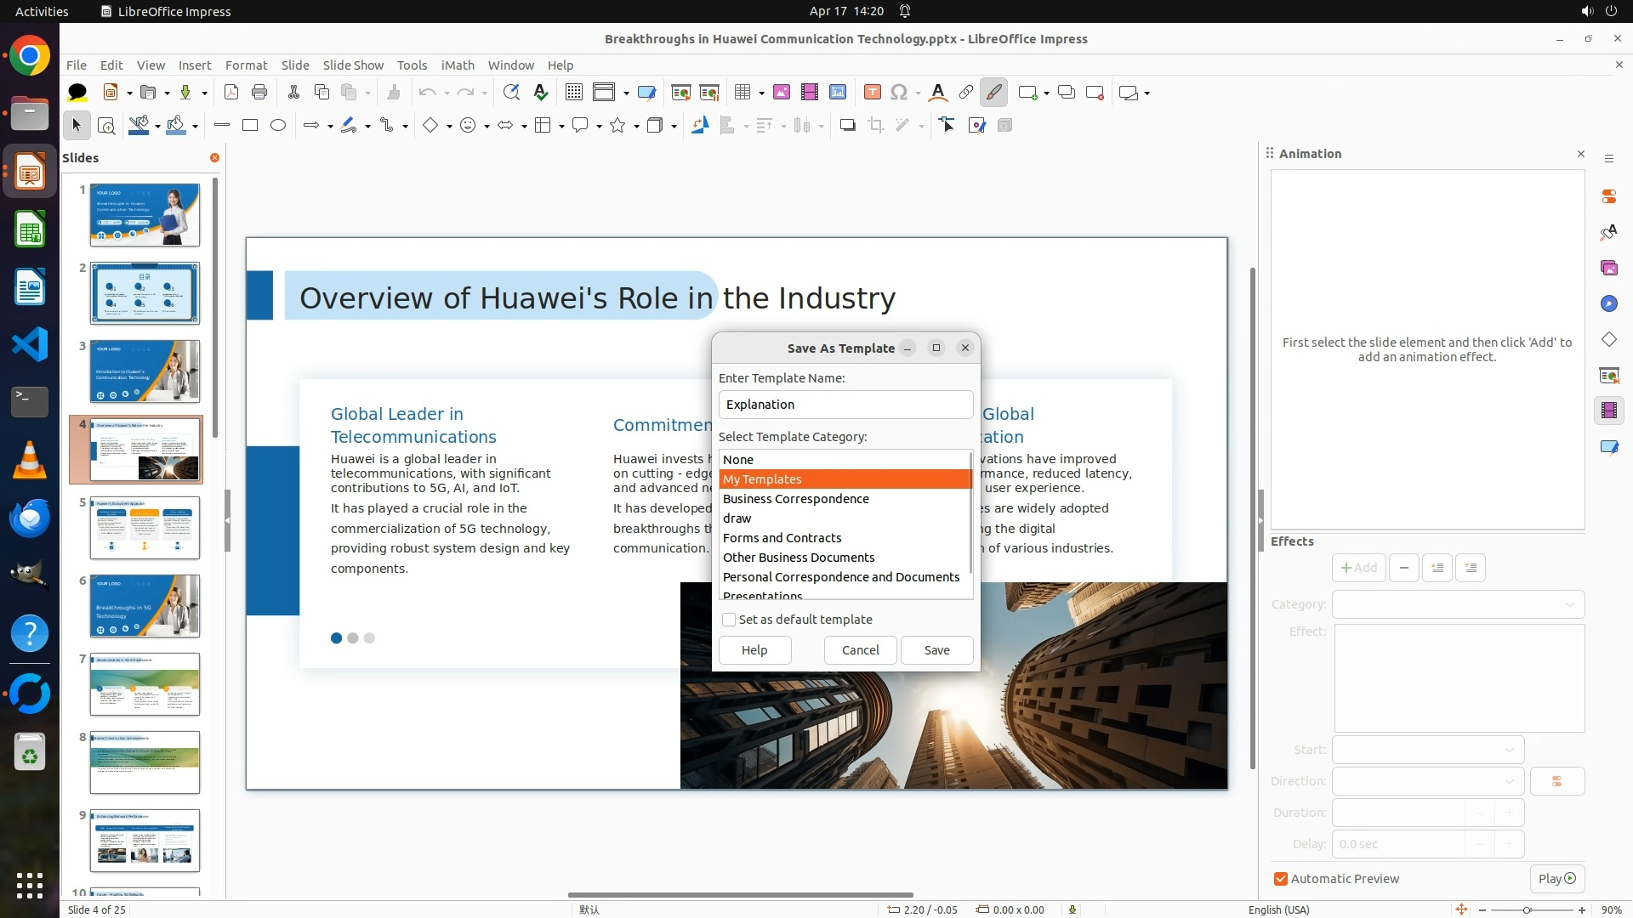Click the Insert Table toolbar icon
Screen dimensions: 1633x918
coord(743,93)
